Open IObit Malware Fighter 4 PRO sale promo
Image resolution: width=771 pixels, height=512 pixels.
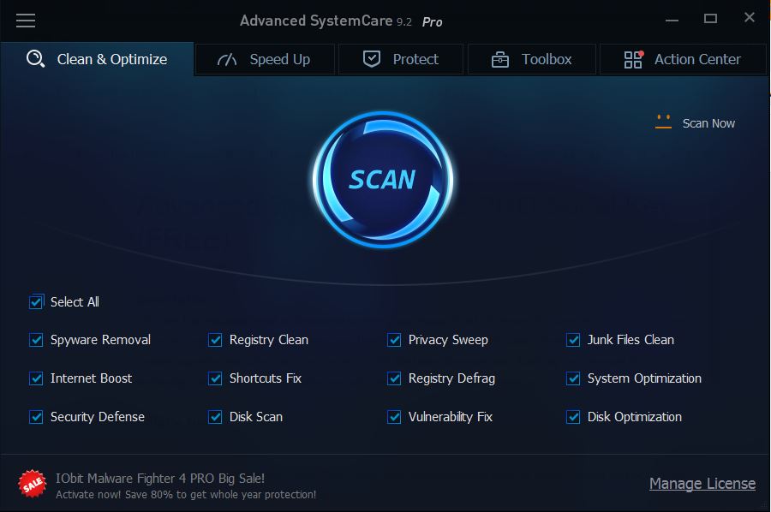coord(160,478)
